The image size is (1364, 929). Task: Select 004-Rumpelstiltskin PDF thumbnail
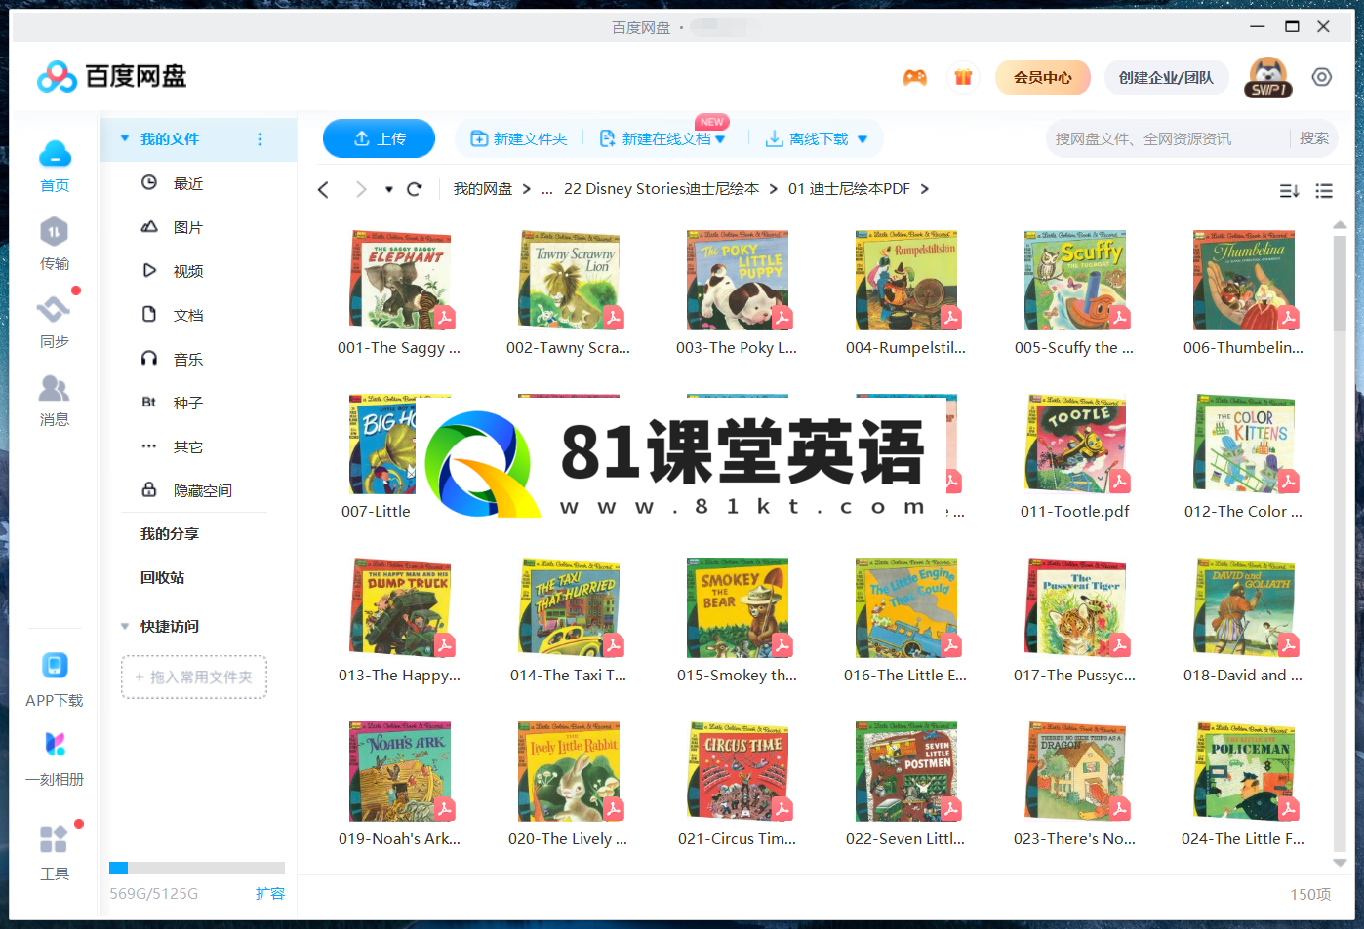(906, 281)
